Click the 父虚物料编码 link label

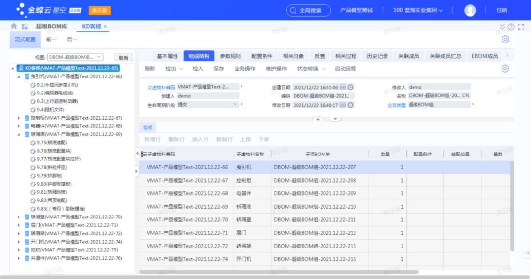click(161, 87)
